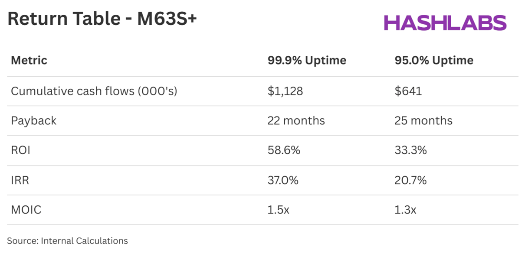Click the Source: Internal Calculations footnote
This screenshot has width=525, height=253.
(x=68, y=241)
